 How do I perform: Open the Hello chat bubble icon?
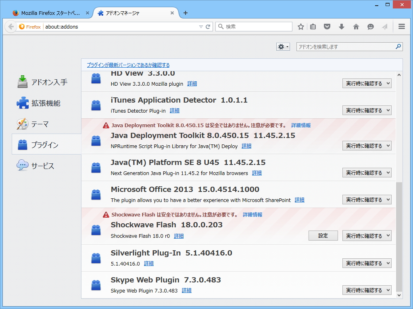tap(371, 27)
